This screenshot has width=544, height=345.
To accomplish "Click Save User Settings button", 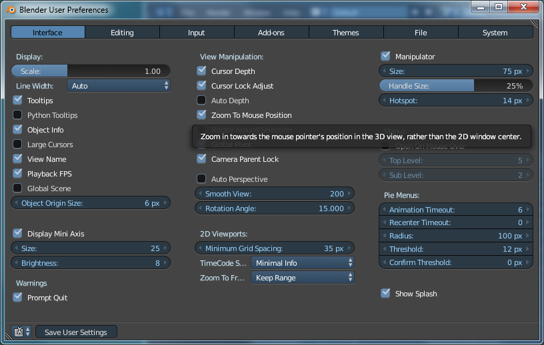I will pyautogui.click(x=76, y=332).
